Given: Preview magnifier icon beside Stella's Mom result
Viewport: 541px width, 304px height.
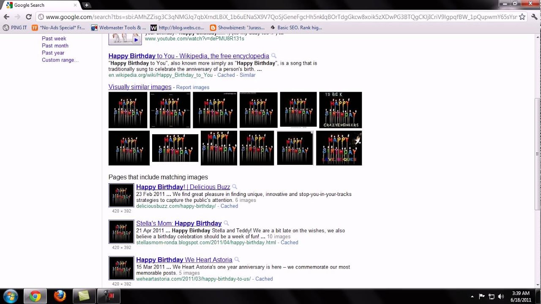Looking at the screenshot, I should (226, 223).
